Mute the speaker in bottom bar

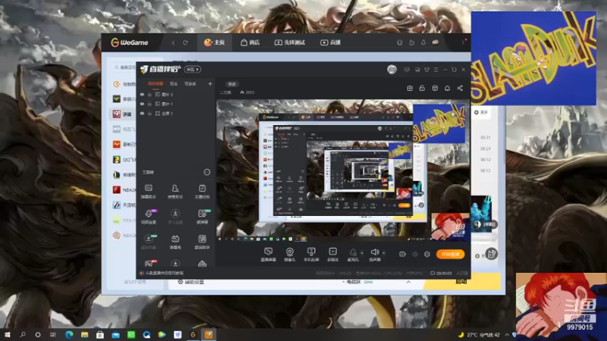[374, 255]
